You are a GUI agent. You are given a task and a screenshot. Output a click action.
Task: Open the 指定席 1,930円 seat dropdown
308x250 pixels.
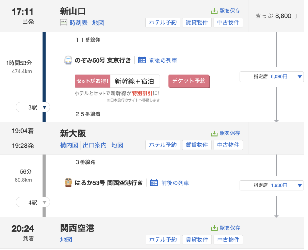tap(272, 185)
